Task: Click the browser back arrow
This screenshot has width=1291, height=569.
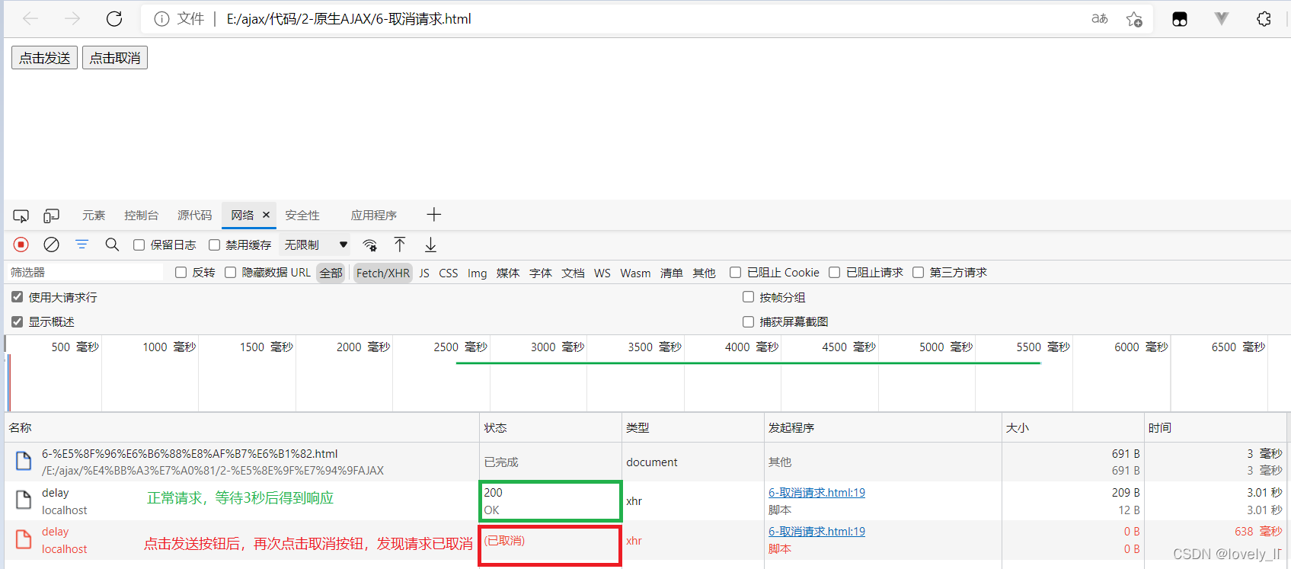Action: 30,18
